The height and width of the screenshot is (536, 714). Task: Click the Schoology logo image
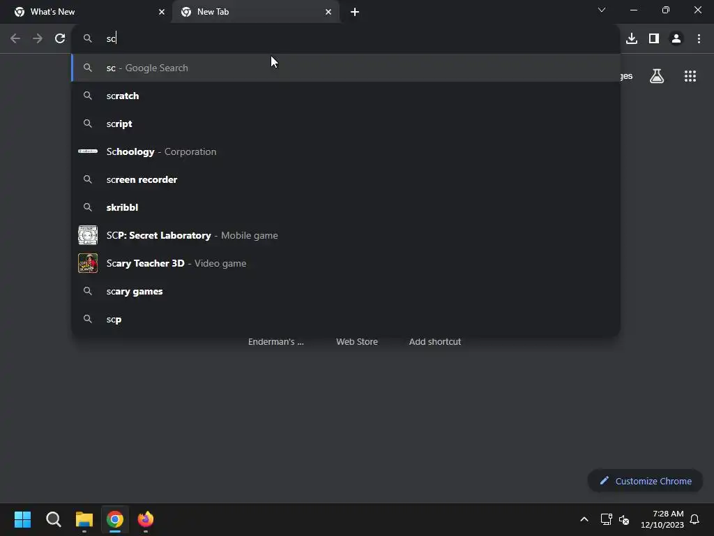88,151
